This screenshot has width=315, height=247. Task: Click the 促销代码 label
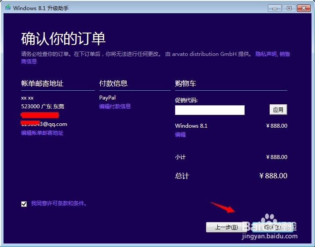coord(186,100)
